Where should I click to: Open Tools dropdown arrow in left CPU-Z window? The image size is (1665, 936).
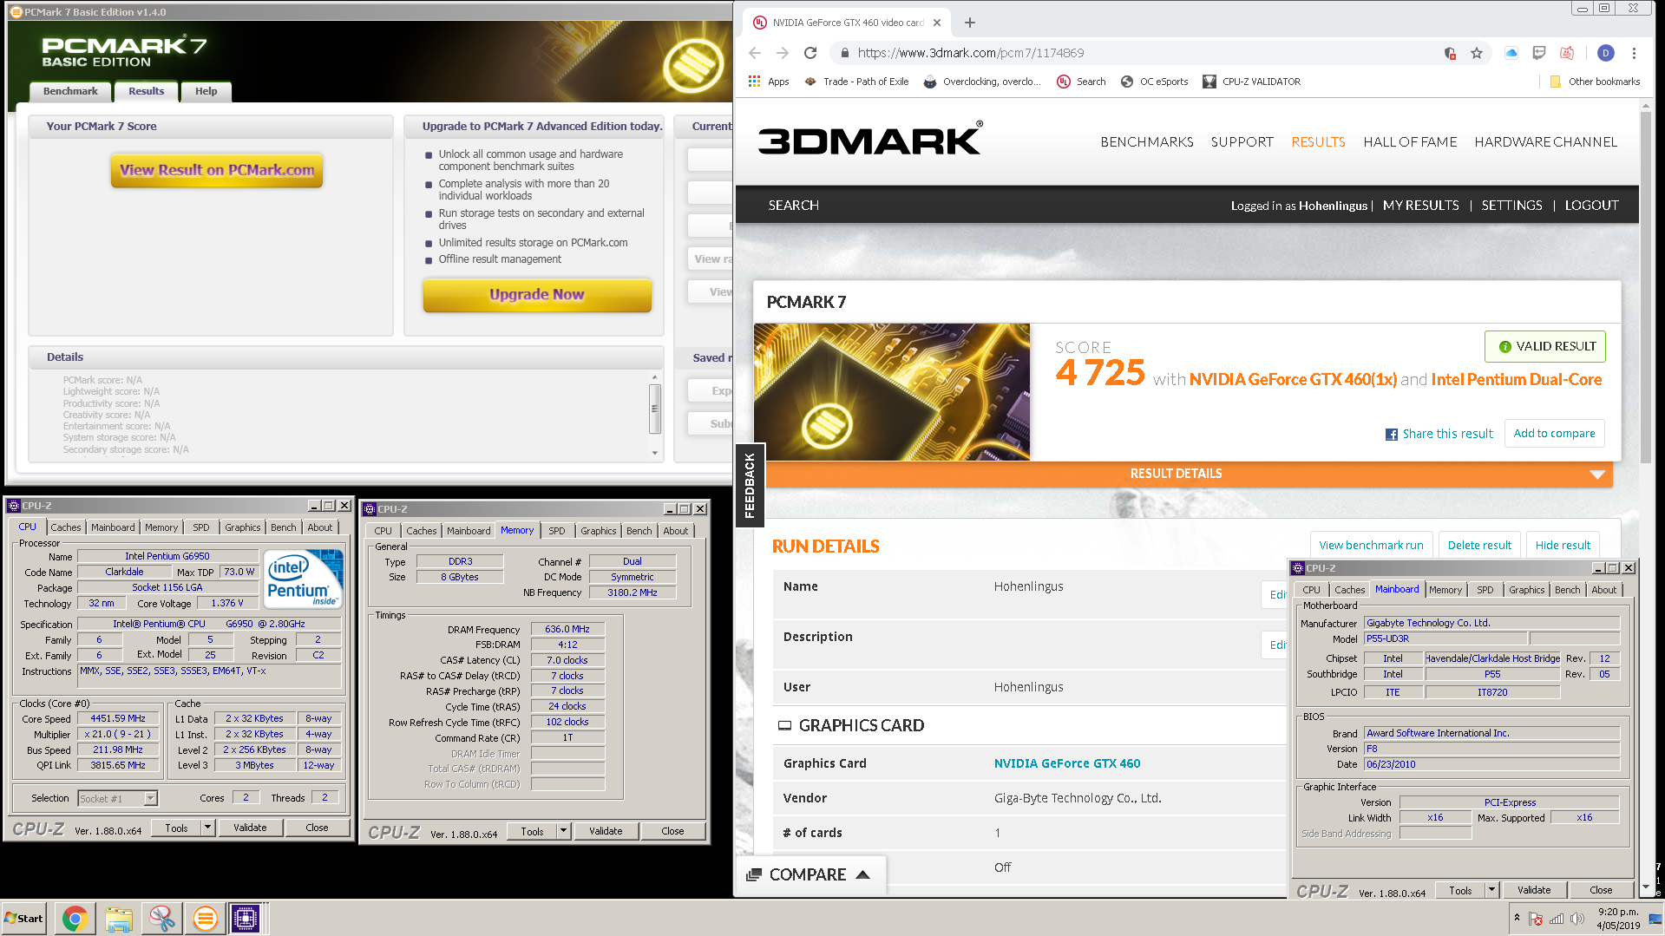(207, 828)
